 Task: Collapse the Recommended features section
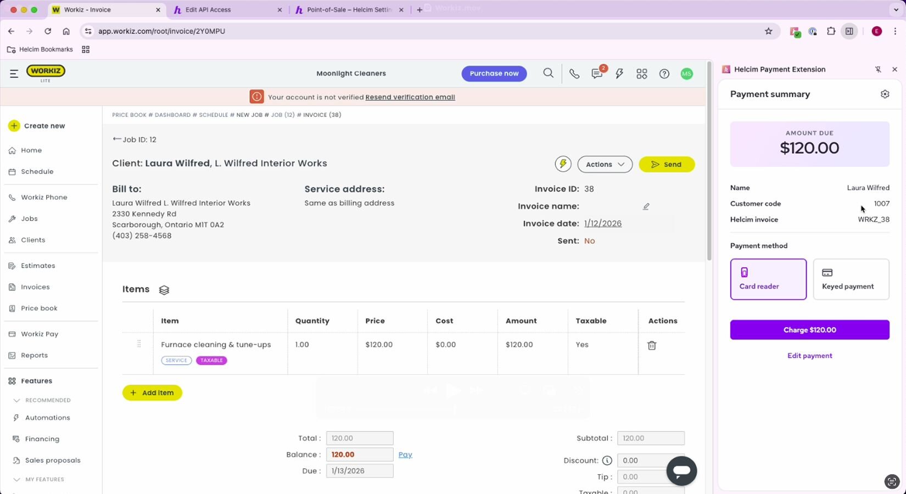16,400
